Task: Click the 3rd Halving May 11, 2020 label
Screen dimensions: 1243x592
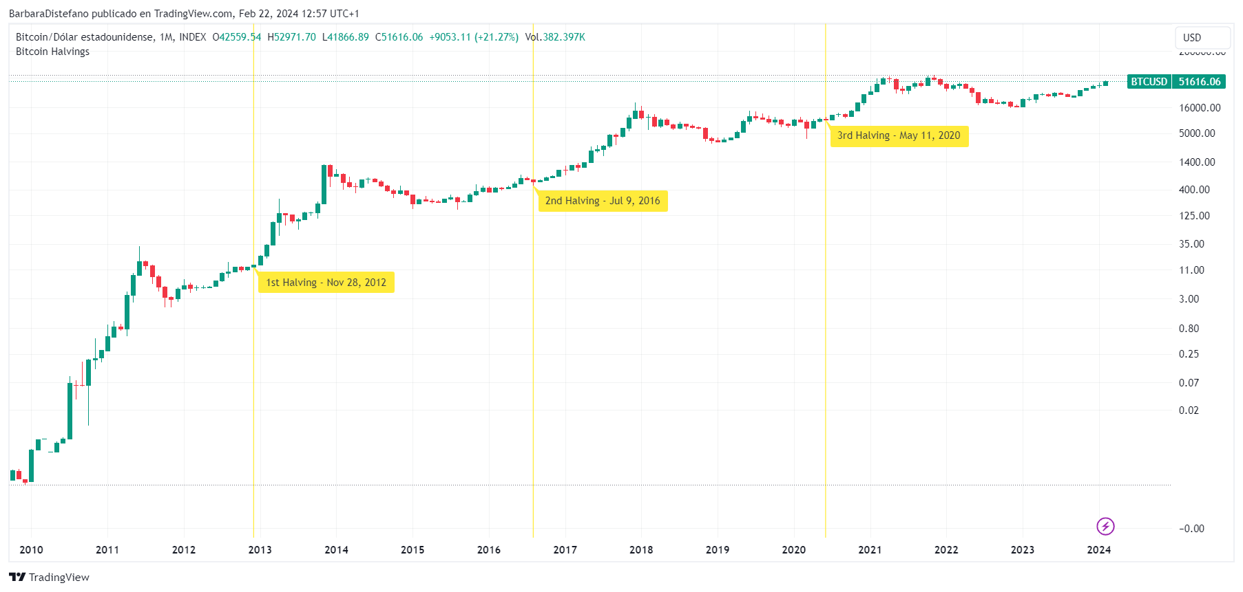Action: pyautogui.click(x=899, y=135)
